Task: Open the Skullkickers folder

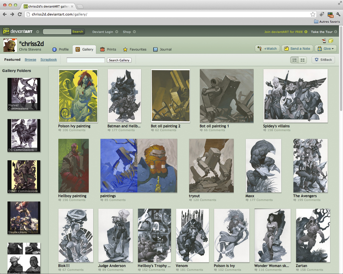Action: tap(24, 218)
